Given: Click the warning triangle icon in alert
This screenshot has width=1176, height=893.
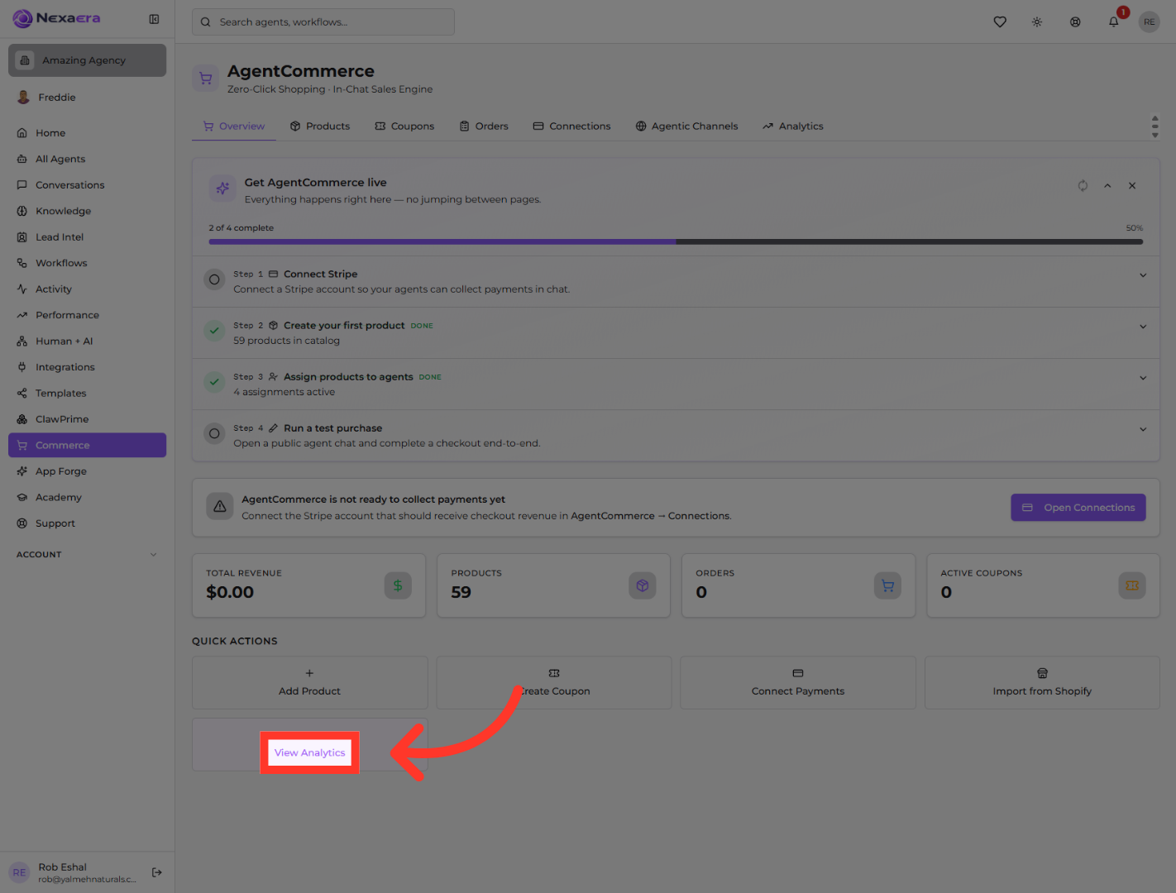Looking at the screenshot, I should point(220,506).
